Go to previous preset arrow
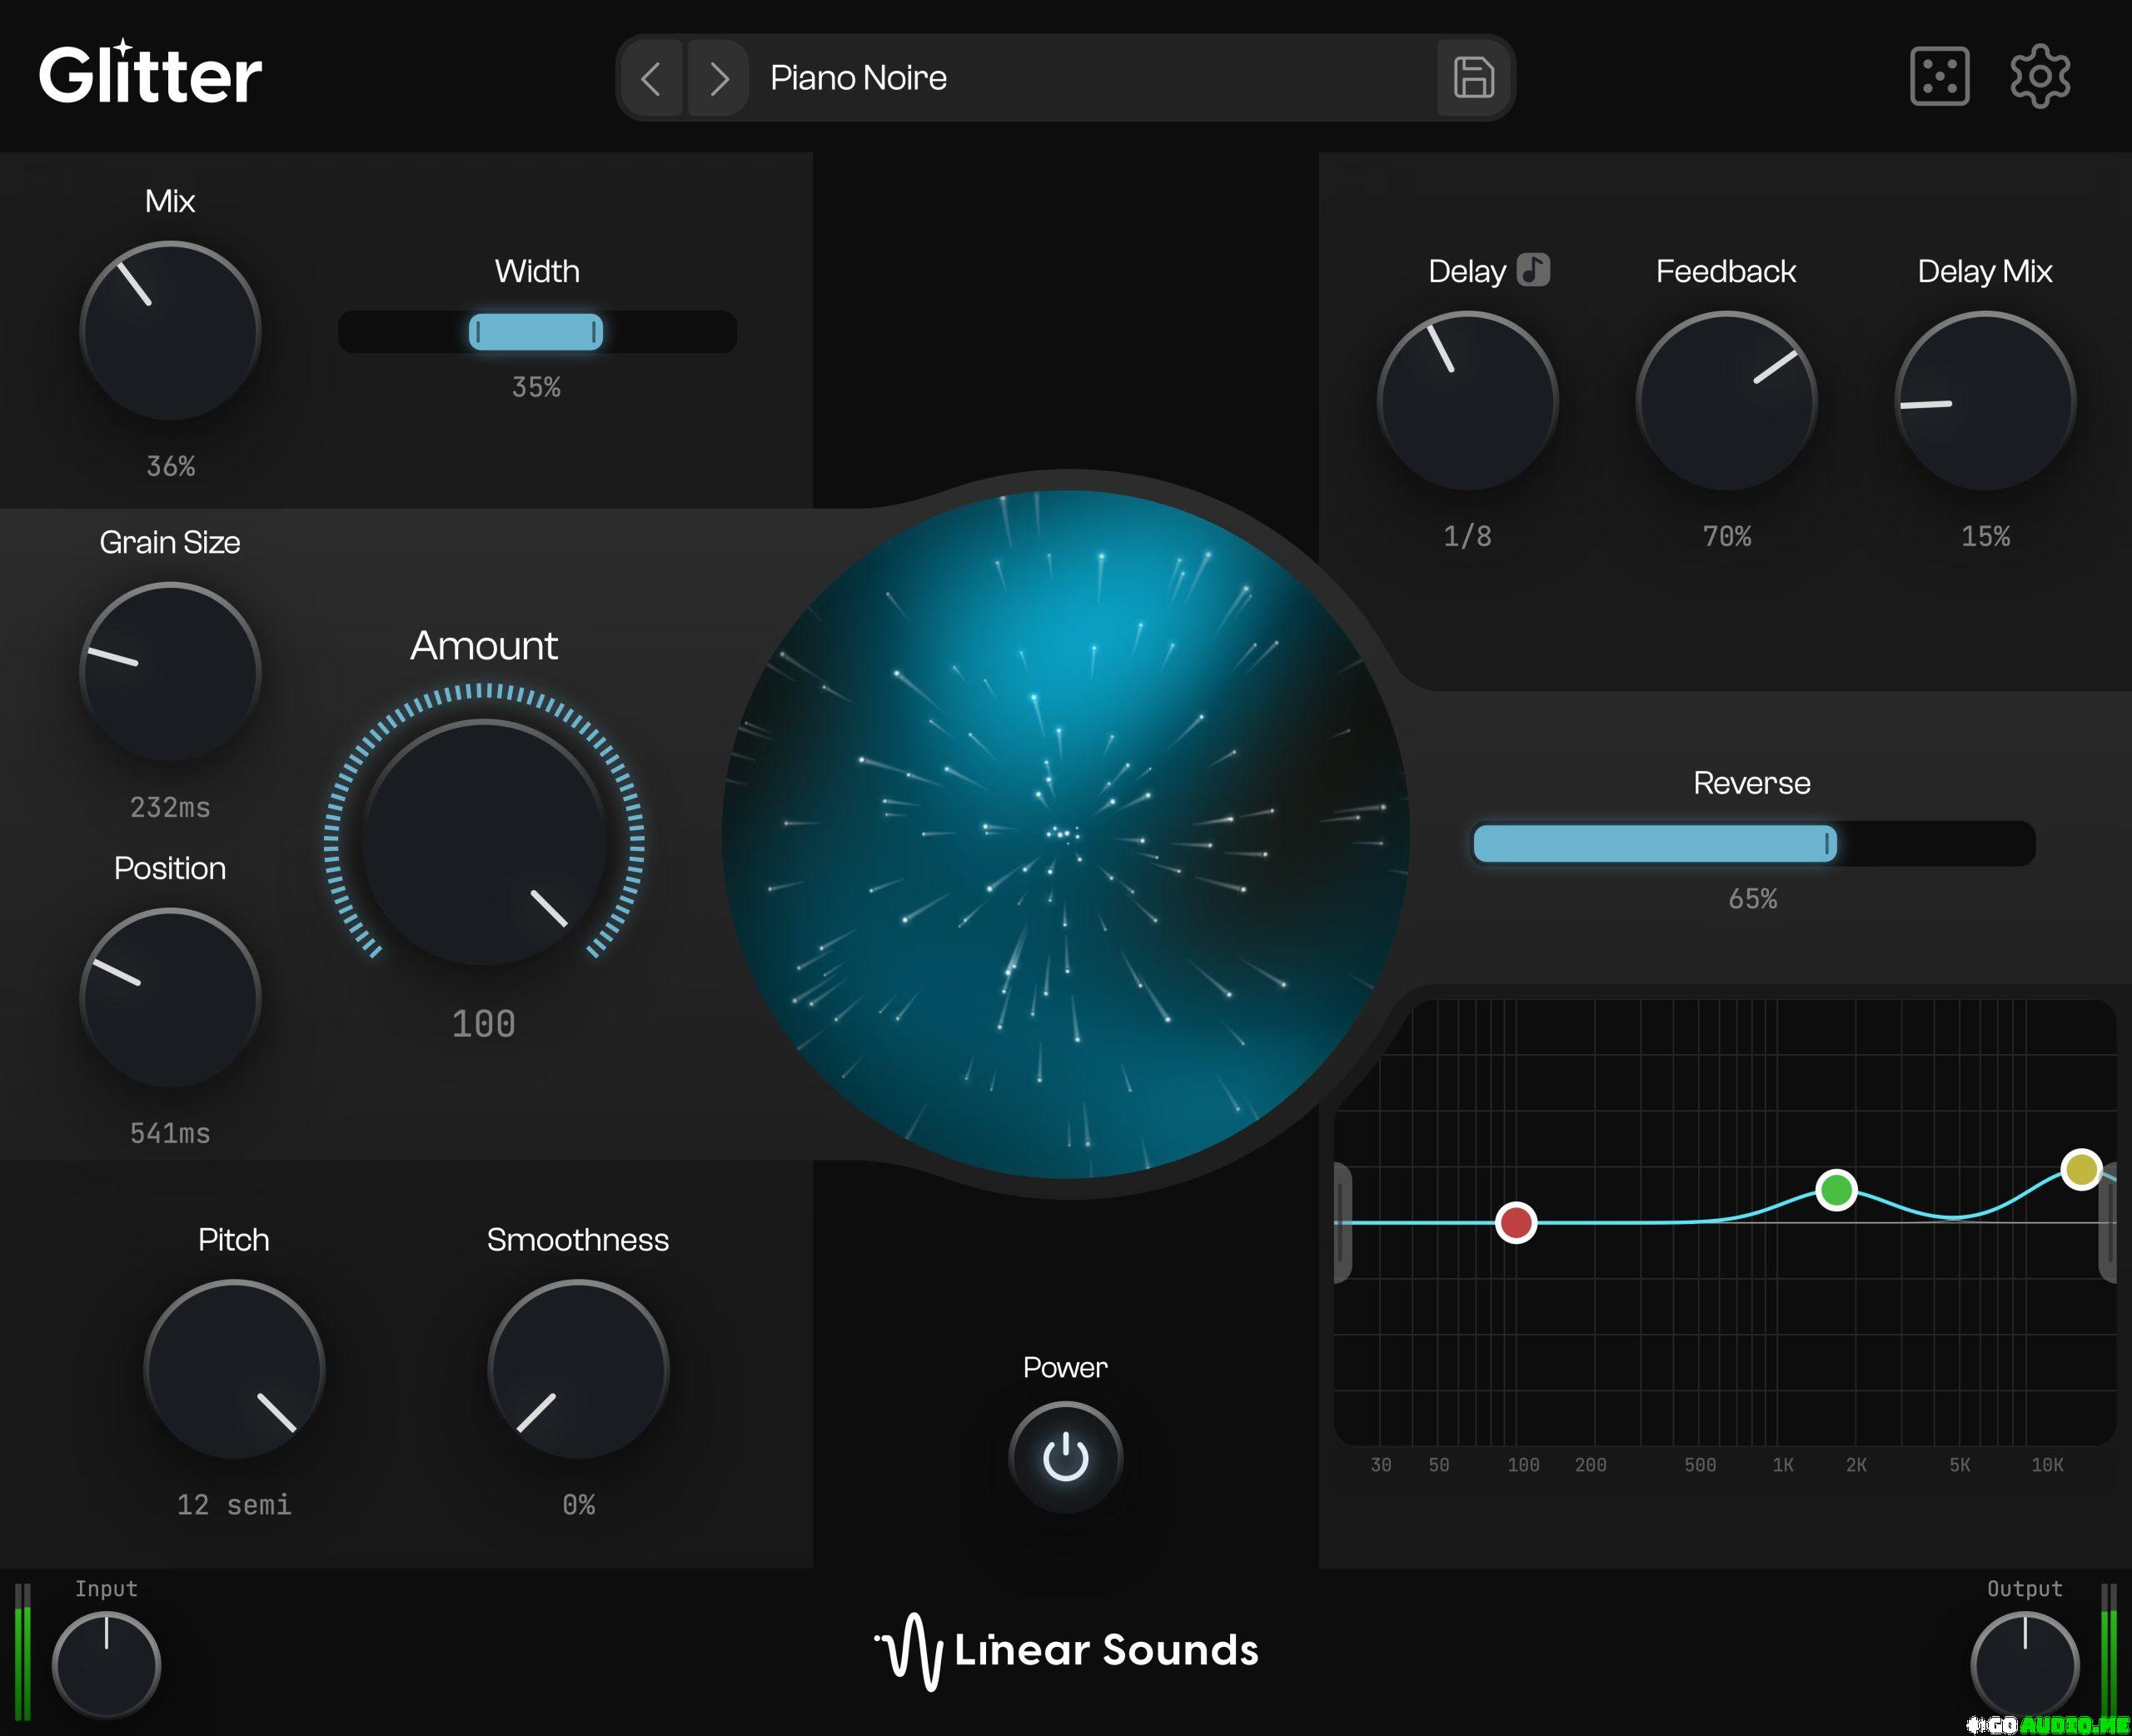 coord(651,78)
